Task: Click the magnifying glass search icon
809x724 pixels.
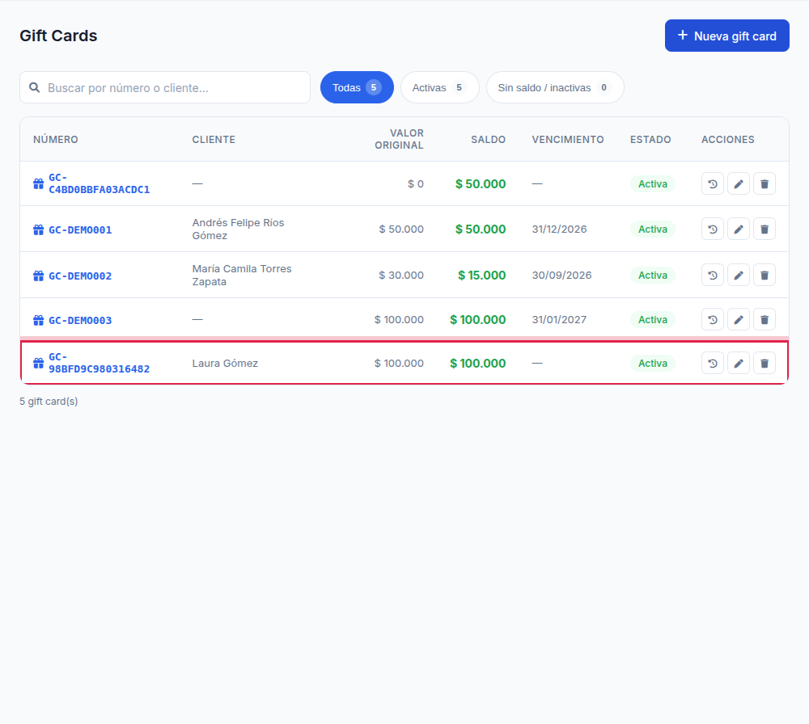Action: coord(35,87)
